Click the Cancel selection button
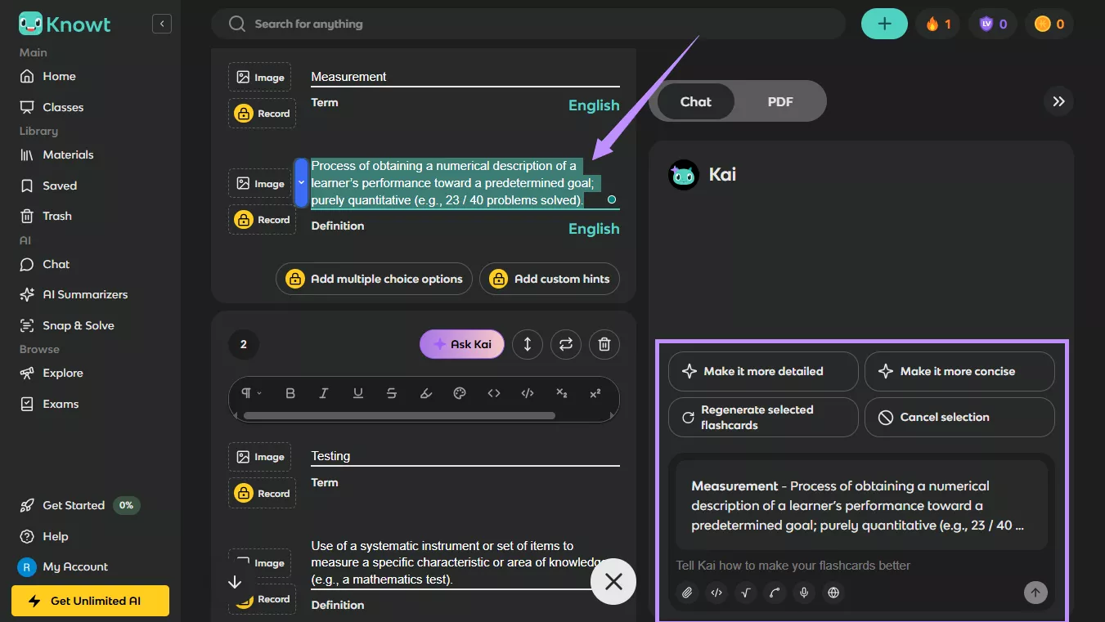The width and height of the screenshot is (1105, 622). coord(959,417)
